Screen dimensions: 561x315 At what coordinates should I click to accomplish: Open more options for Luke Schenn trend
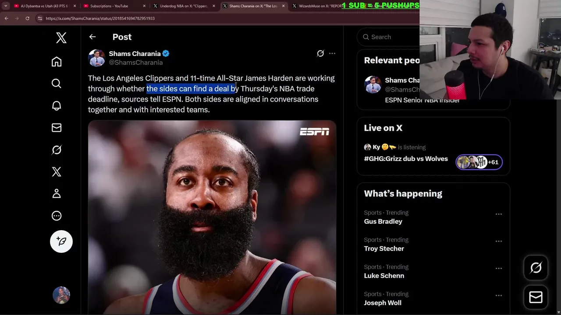pos(498,269)
